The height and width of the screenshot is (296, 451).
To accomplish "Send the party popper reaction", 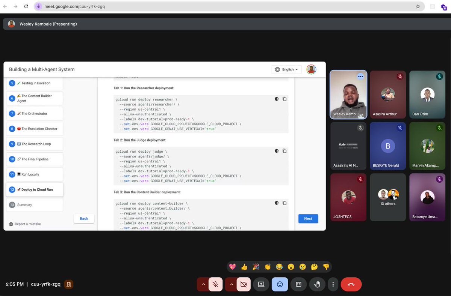I will 256,267.
